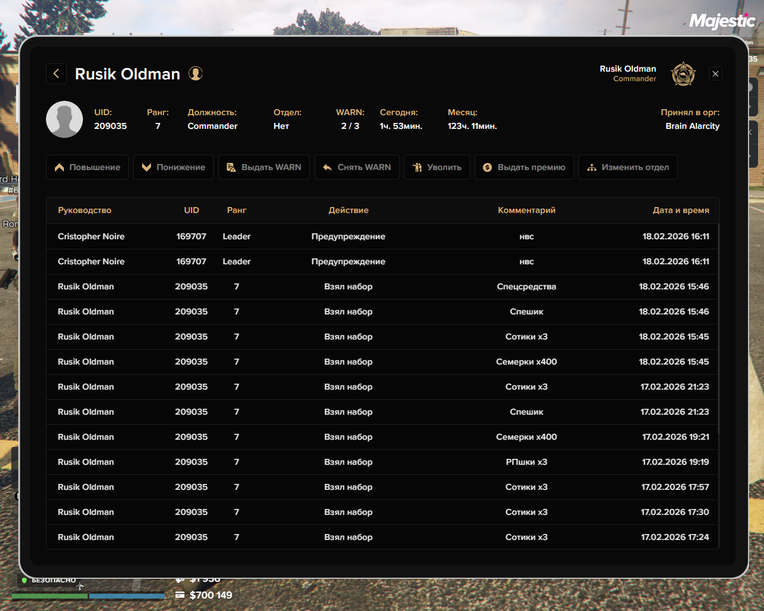This screenshot has height=611, width=764.
Task: Click the profile badge icon beside the name
Action: 196,73
